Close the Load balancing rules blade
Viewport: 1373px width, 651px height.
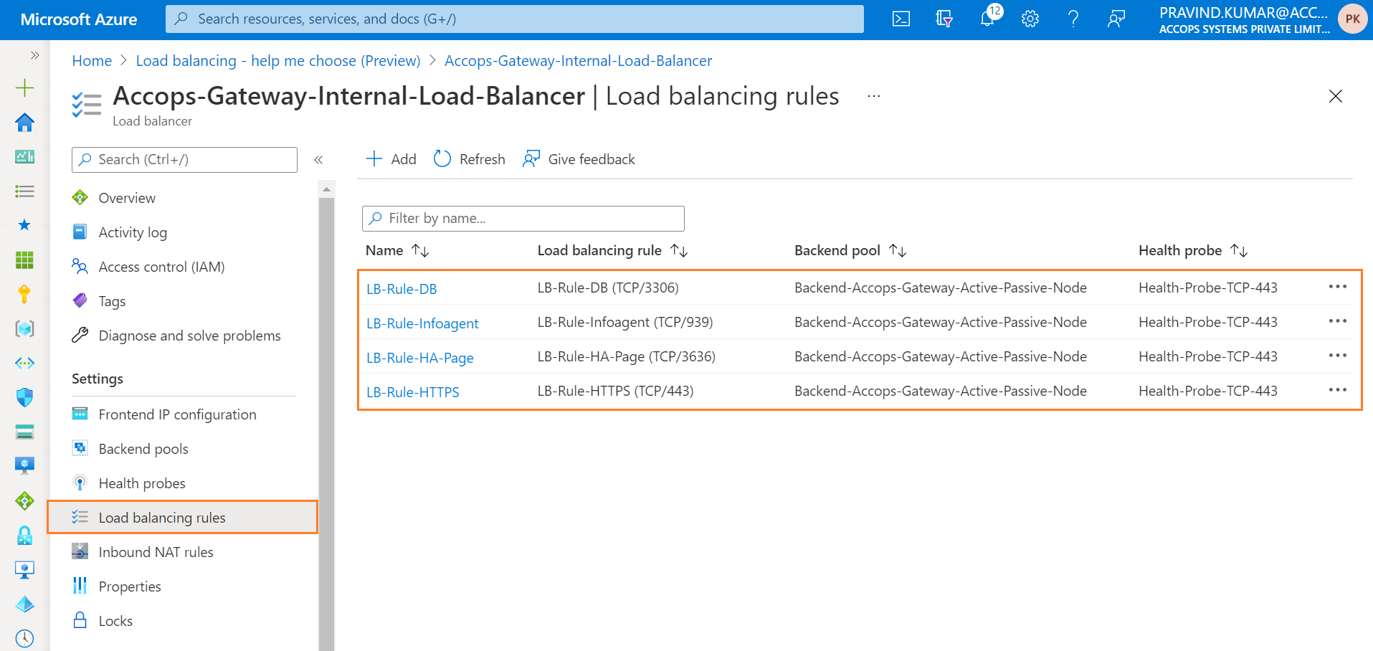1335,96
